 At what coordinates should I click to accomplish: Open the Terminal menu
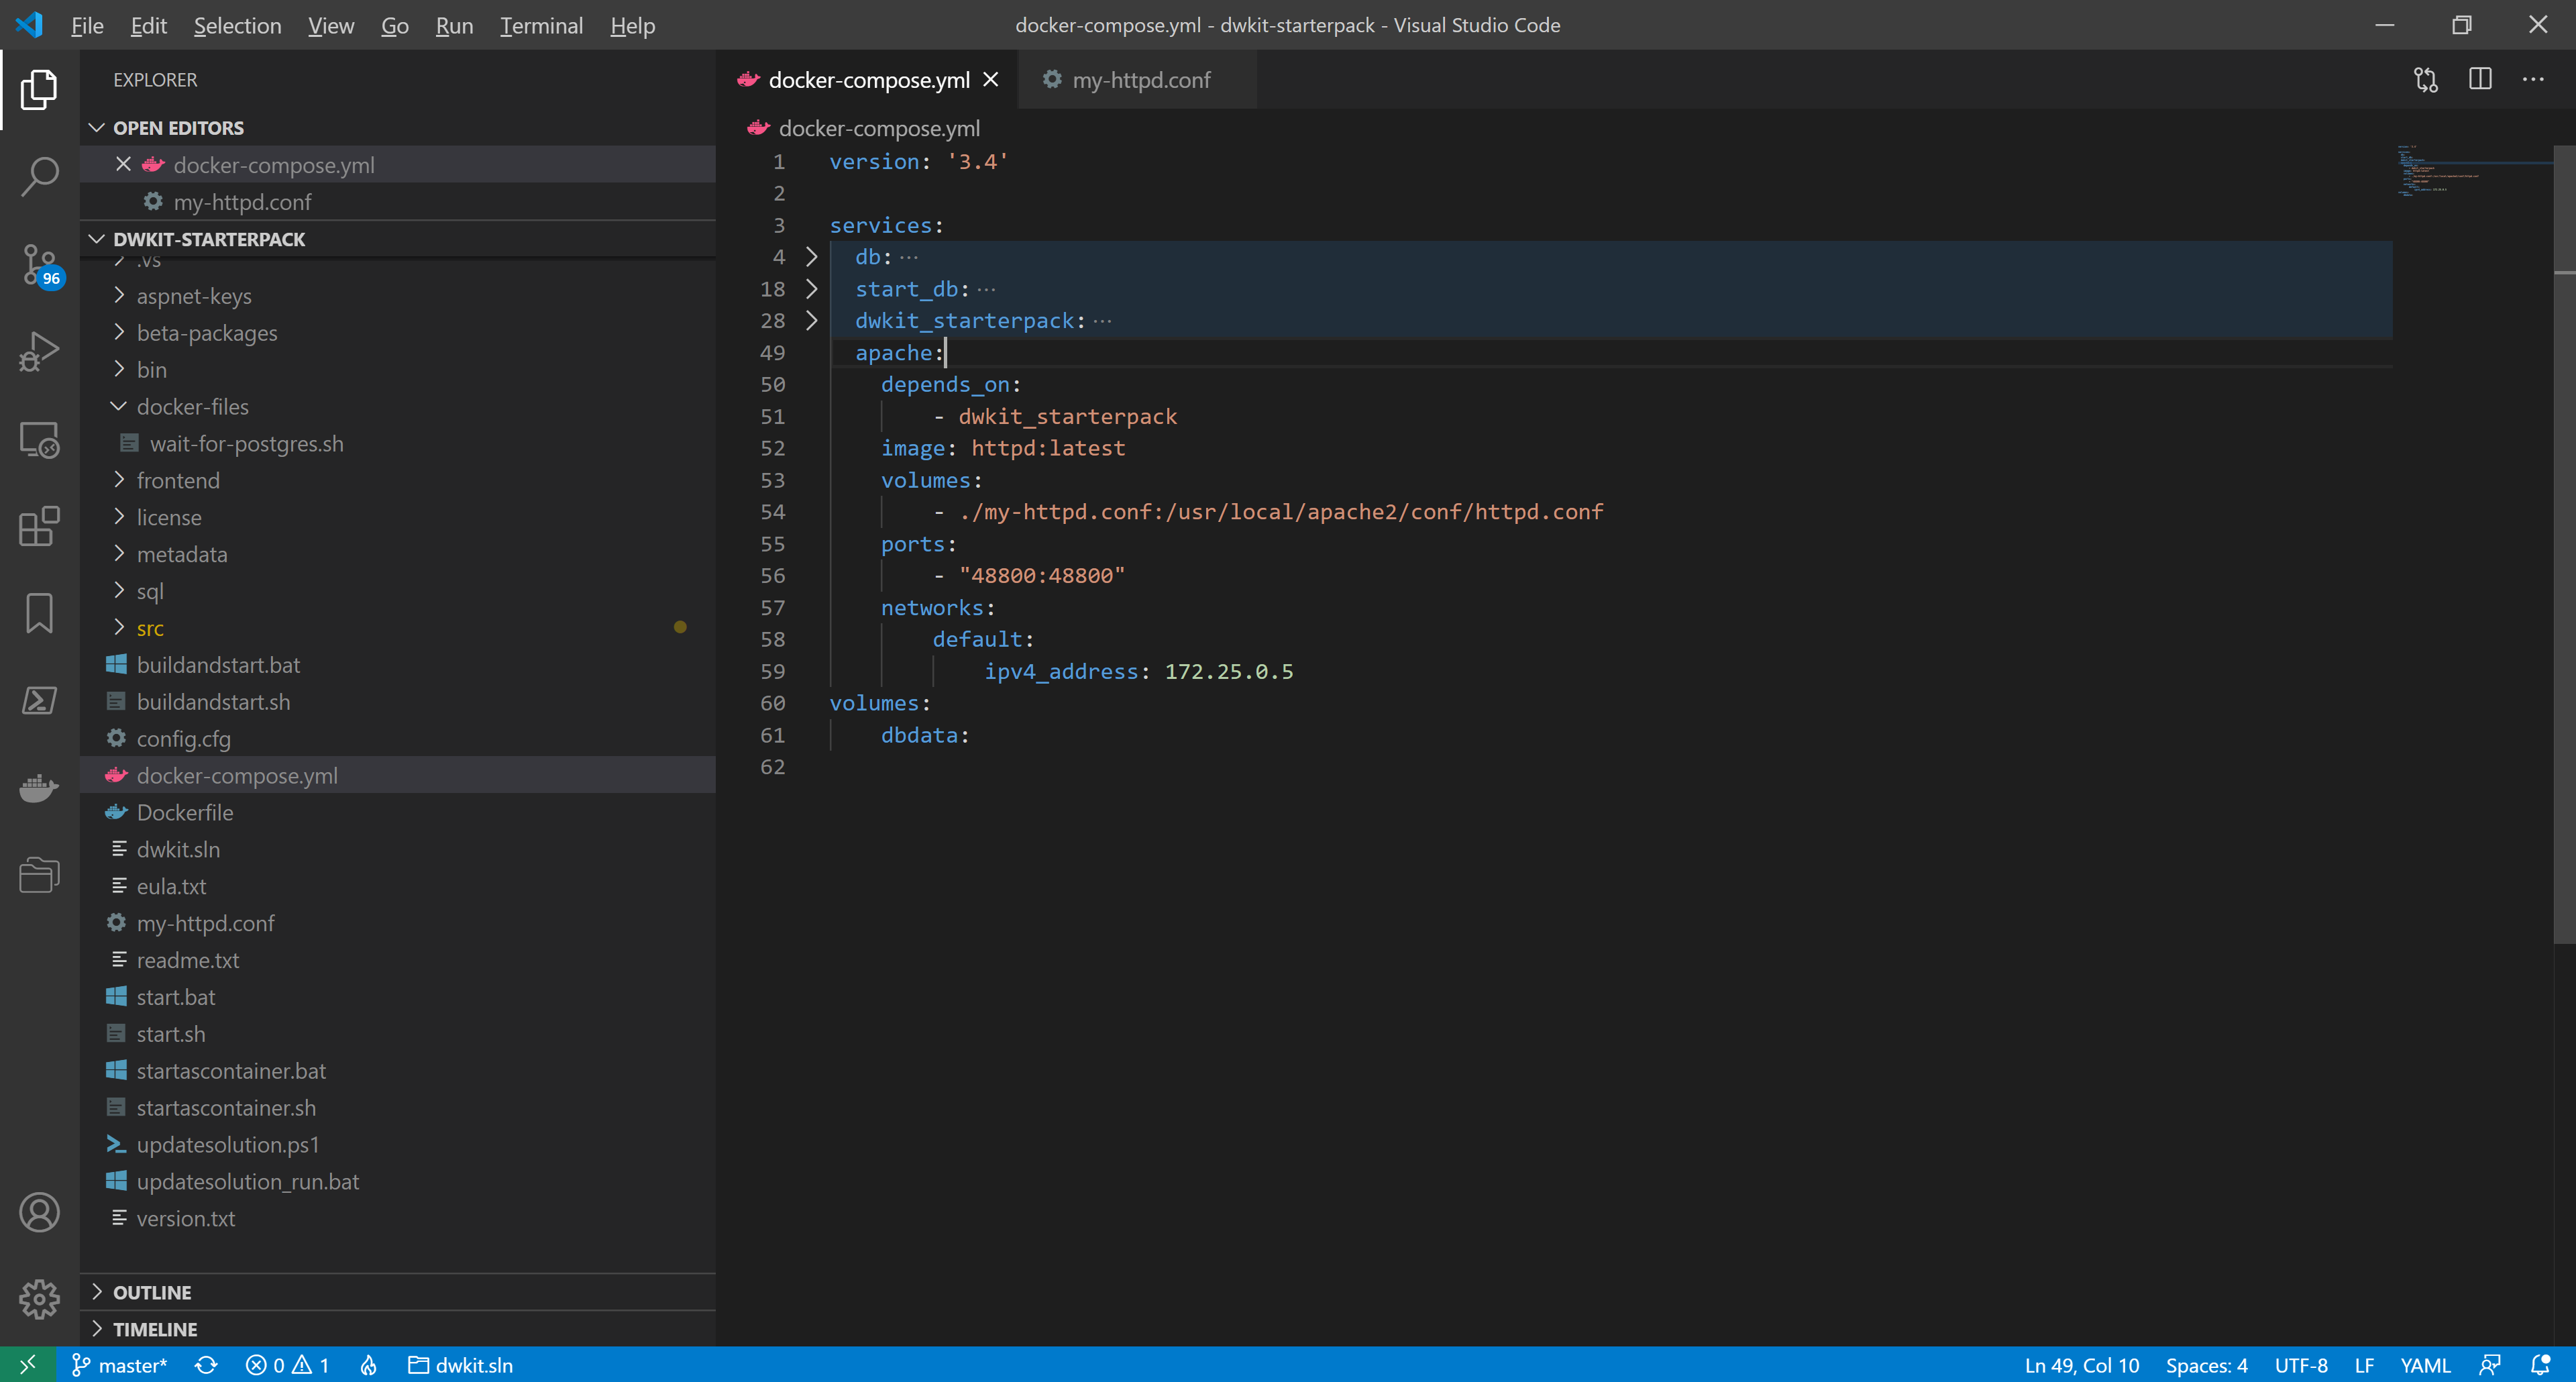point(541,25)
